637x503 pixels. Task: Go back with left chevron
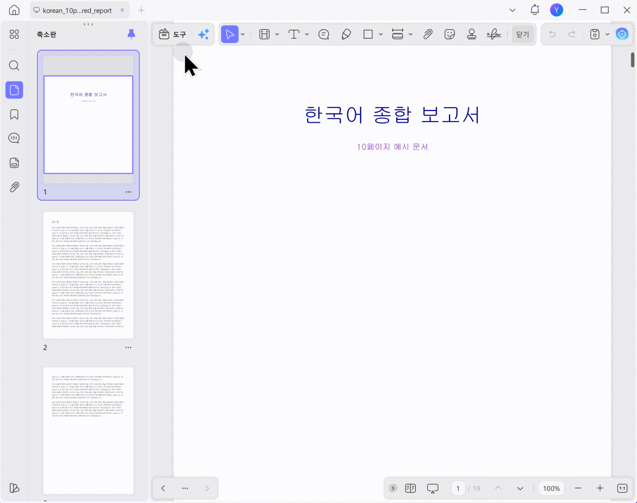pyautogui.click(x=163, y=488)
